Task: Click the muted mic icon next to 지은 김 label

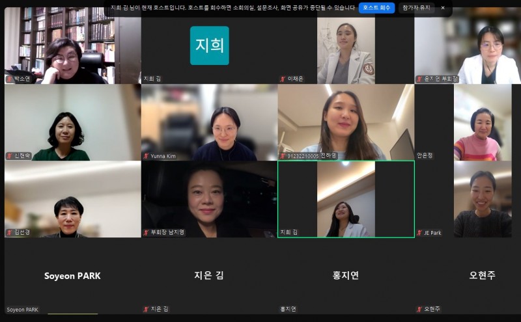Action: (x=147, y=309)
